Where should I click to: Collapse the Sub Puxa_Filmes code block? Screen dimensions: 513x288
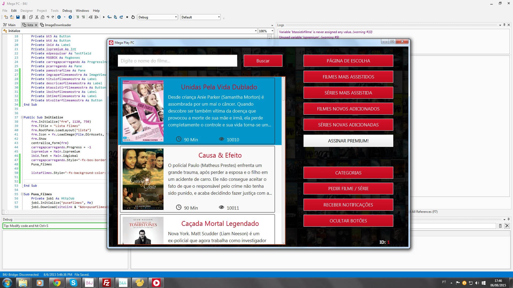tap(22, 194)
